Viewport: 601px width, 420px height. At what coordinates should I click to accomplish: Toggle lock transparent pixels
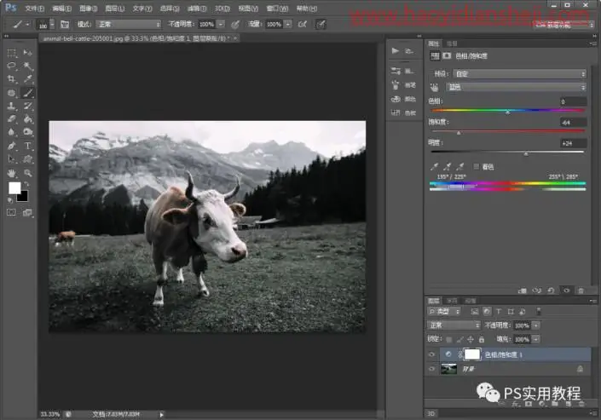pyautogui.click(x=449, y=340)
